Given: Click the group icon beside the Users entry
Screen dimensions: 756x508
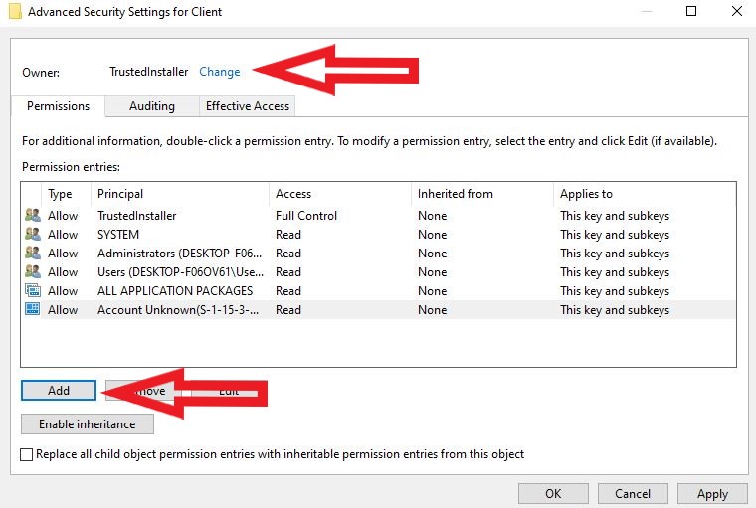Looking at the screenshot, I should coord(32,272).
